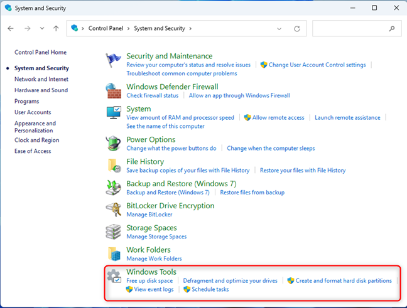This screenshot has height=308, width=407.
Task: Click the Power Options battery icon
Action: (114, 144)
